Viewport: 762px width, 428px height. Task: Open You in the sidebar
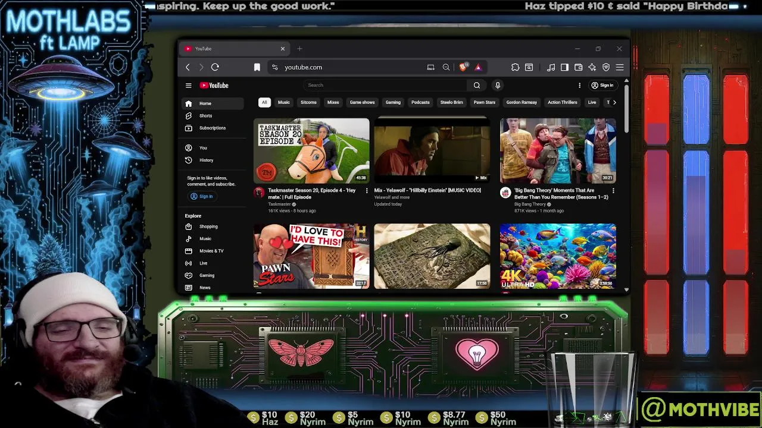[212, 147]
